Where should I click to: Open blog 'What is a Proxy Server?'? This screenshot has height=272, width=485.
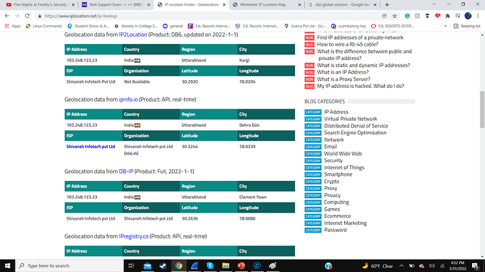343,79
